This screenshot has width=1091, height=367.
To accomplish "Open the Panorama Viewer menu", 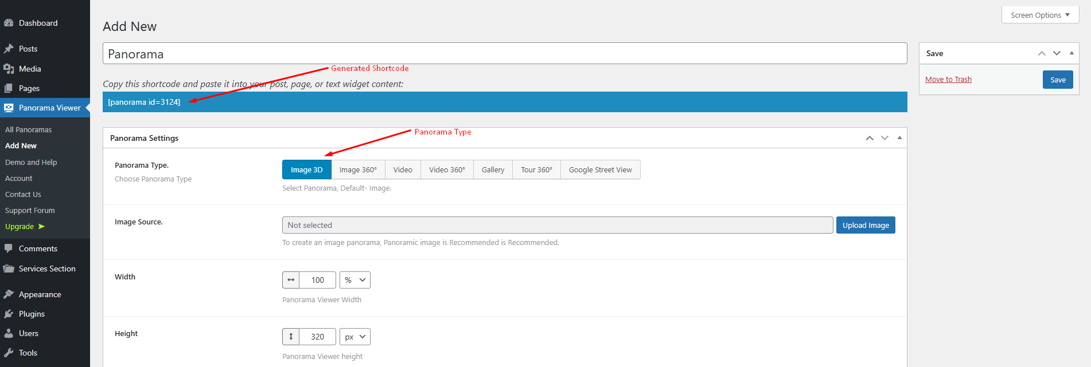I will point(45,108).
